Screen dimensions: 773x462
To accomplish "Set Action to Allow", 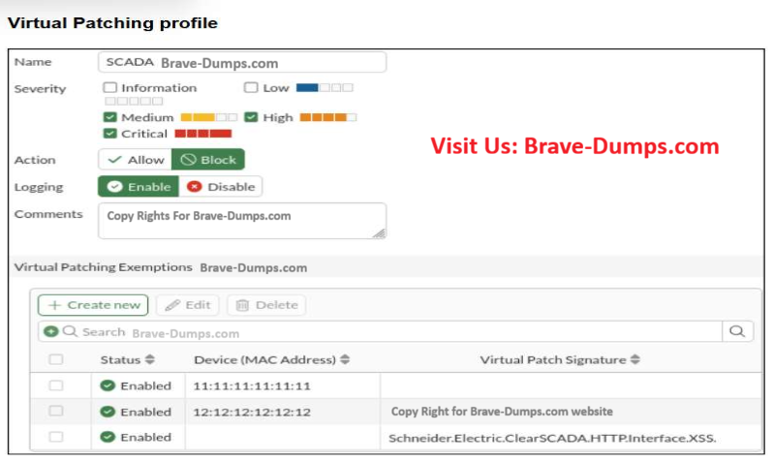I will click(136, 160).
